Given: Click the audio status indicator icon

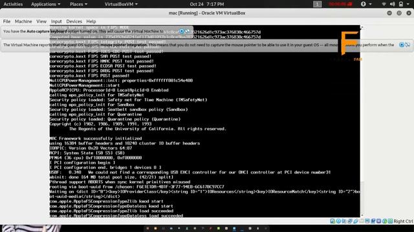Looking at the screenshot, I should [344, 221].
